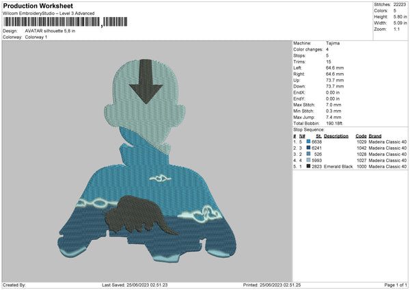Click the Avatar silhouette embroidery preview

[147, 161]
